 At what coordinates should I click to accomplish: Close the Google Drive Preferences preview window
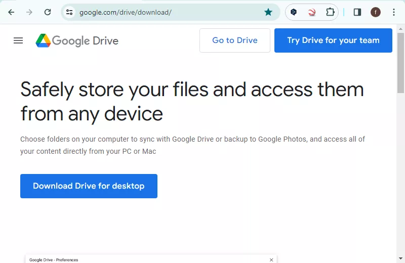(271, 259)
